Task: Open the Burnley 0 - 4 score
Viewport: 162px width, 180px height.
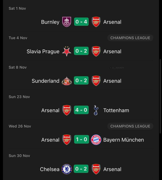Action: click(x=81, y=22)
